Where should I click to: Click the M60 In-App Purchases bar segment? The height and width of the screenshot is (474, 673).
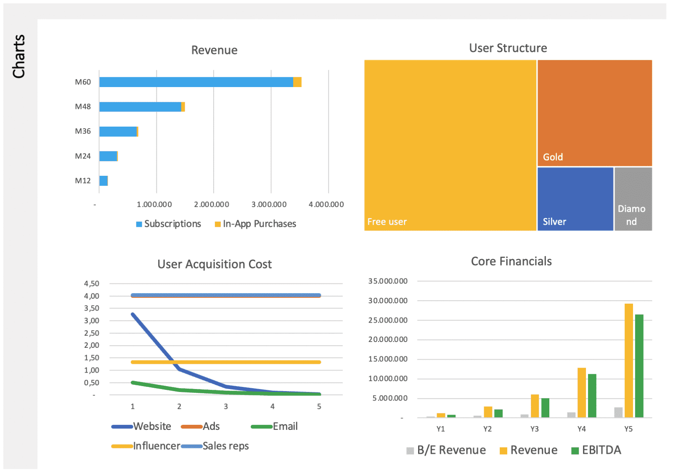[297, 82]
